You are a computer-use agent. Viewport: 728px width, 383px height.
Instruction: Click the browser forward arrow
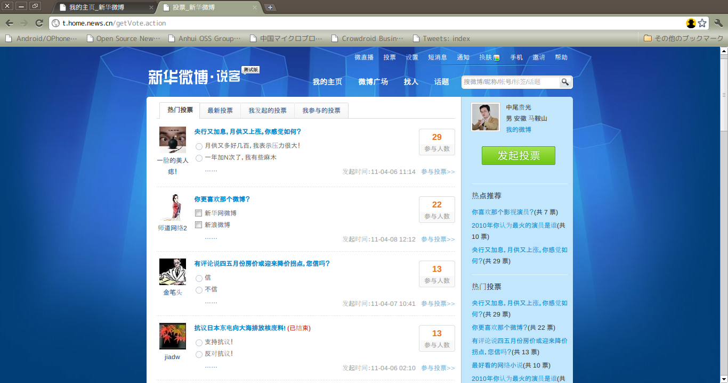coord(24,23)
